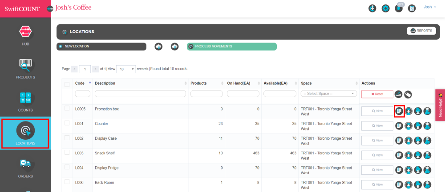Go to previous page arrow
The width and height of the screenshot is (445, 192).
(74, 69)
